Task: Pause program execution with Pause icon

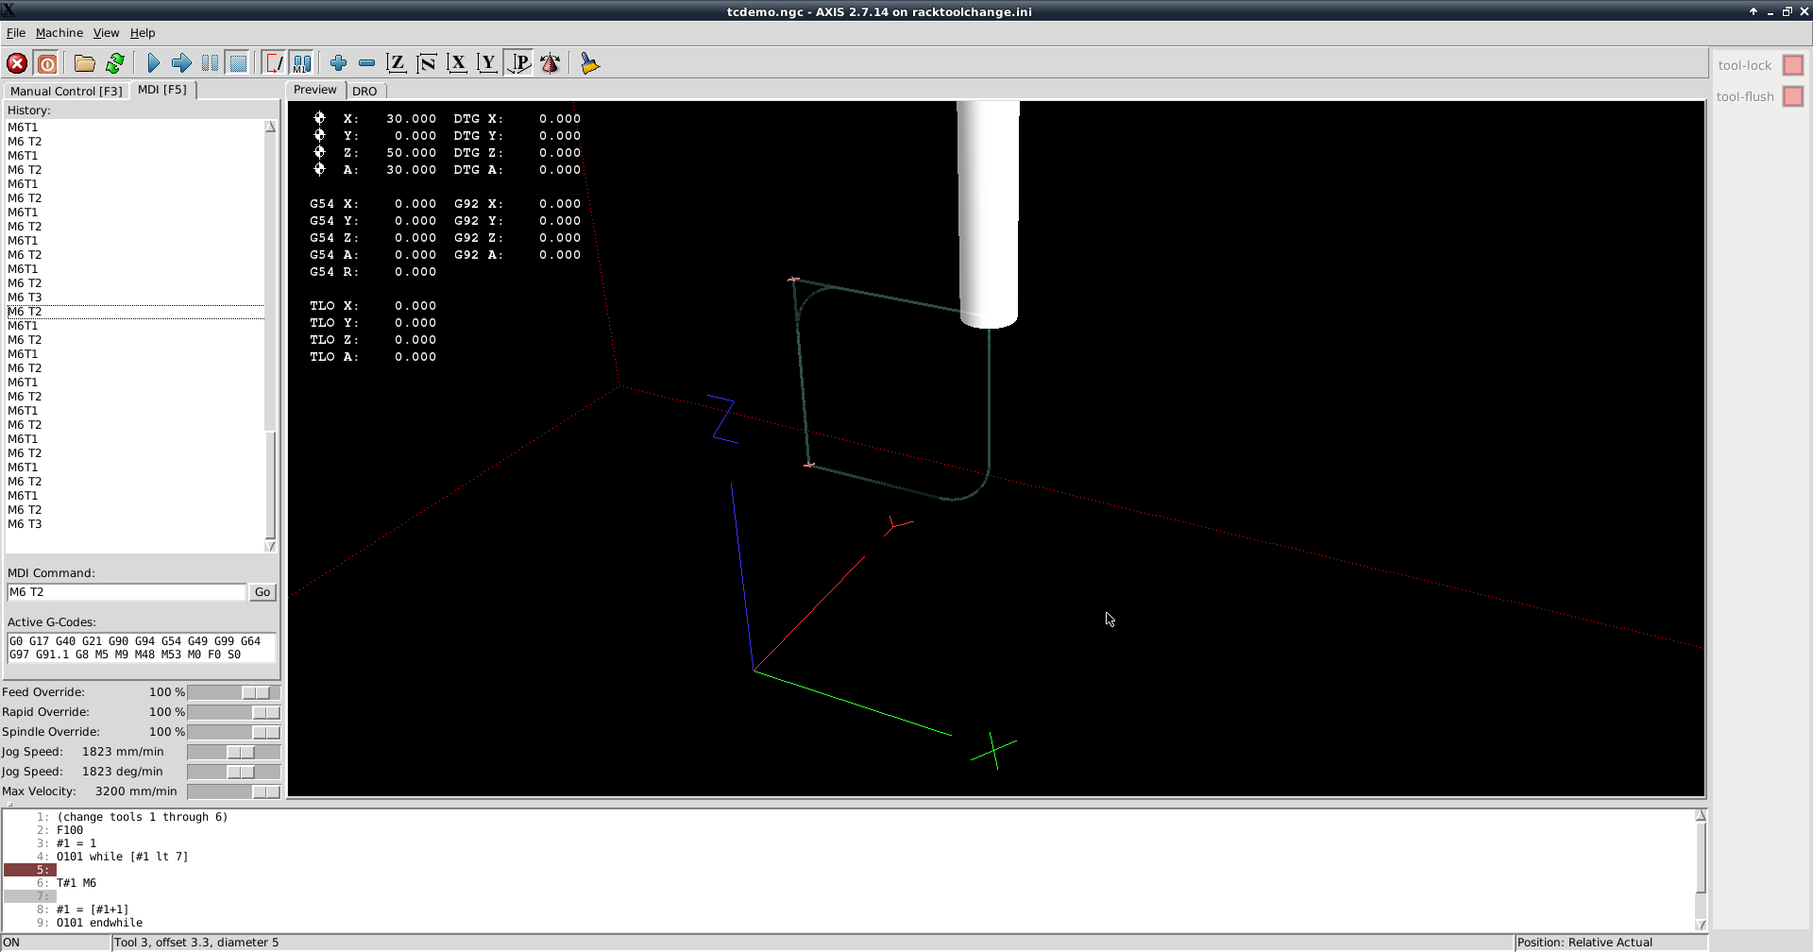Action: [210, 63]
